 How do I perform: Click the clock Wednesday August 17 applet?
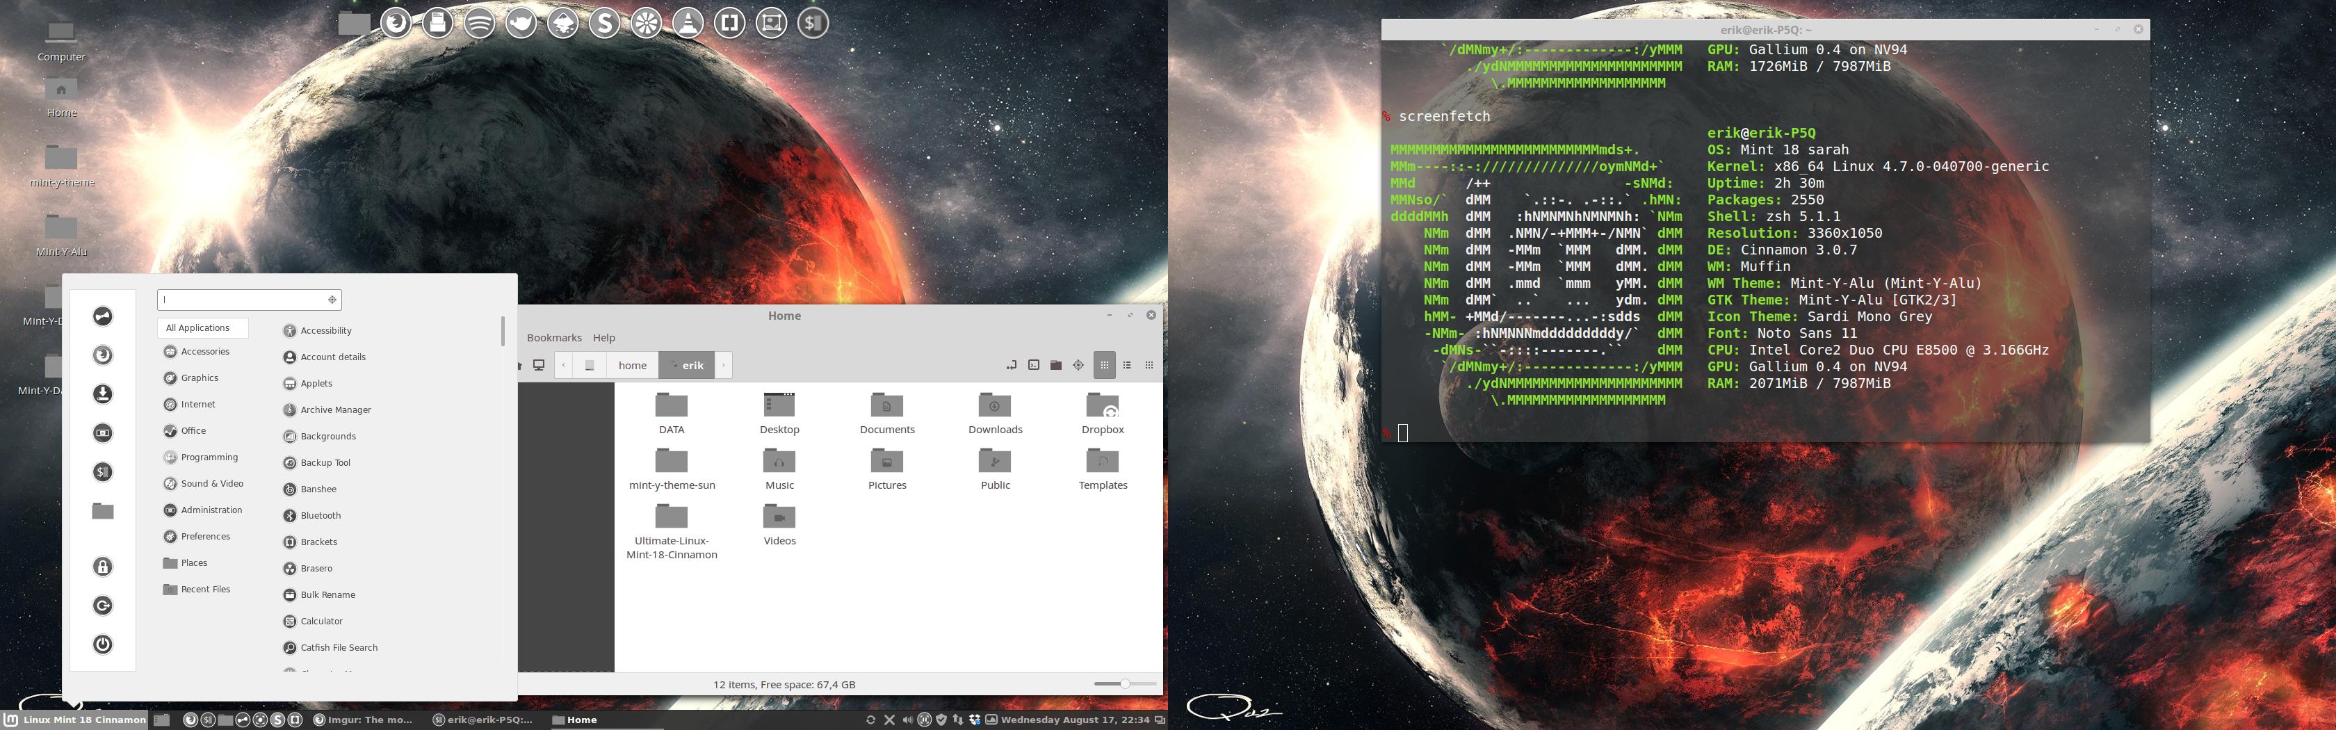[x=1075, y=720]
